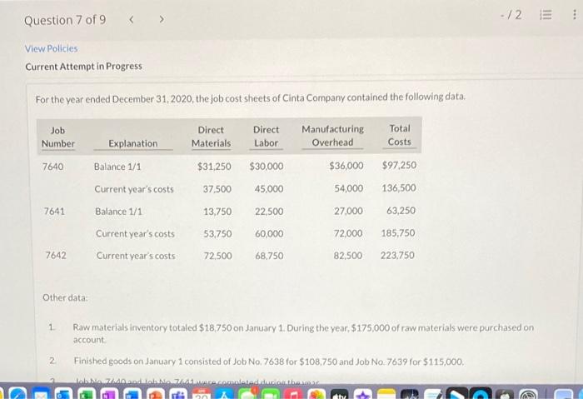Open PowerPoint from the Dock
This screenshot has width=583, height=399.
(x=157, y=394)
